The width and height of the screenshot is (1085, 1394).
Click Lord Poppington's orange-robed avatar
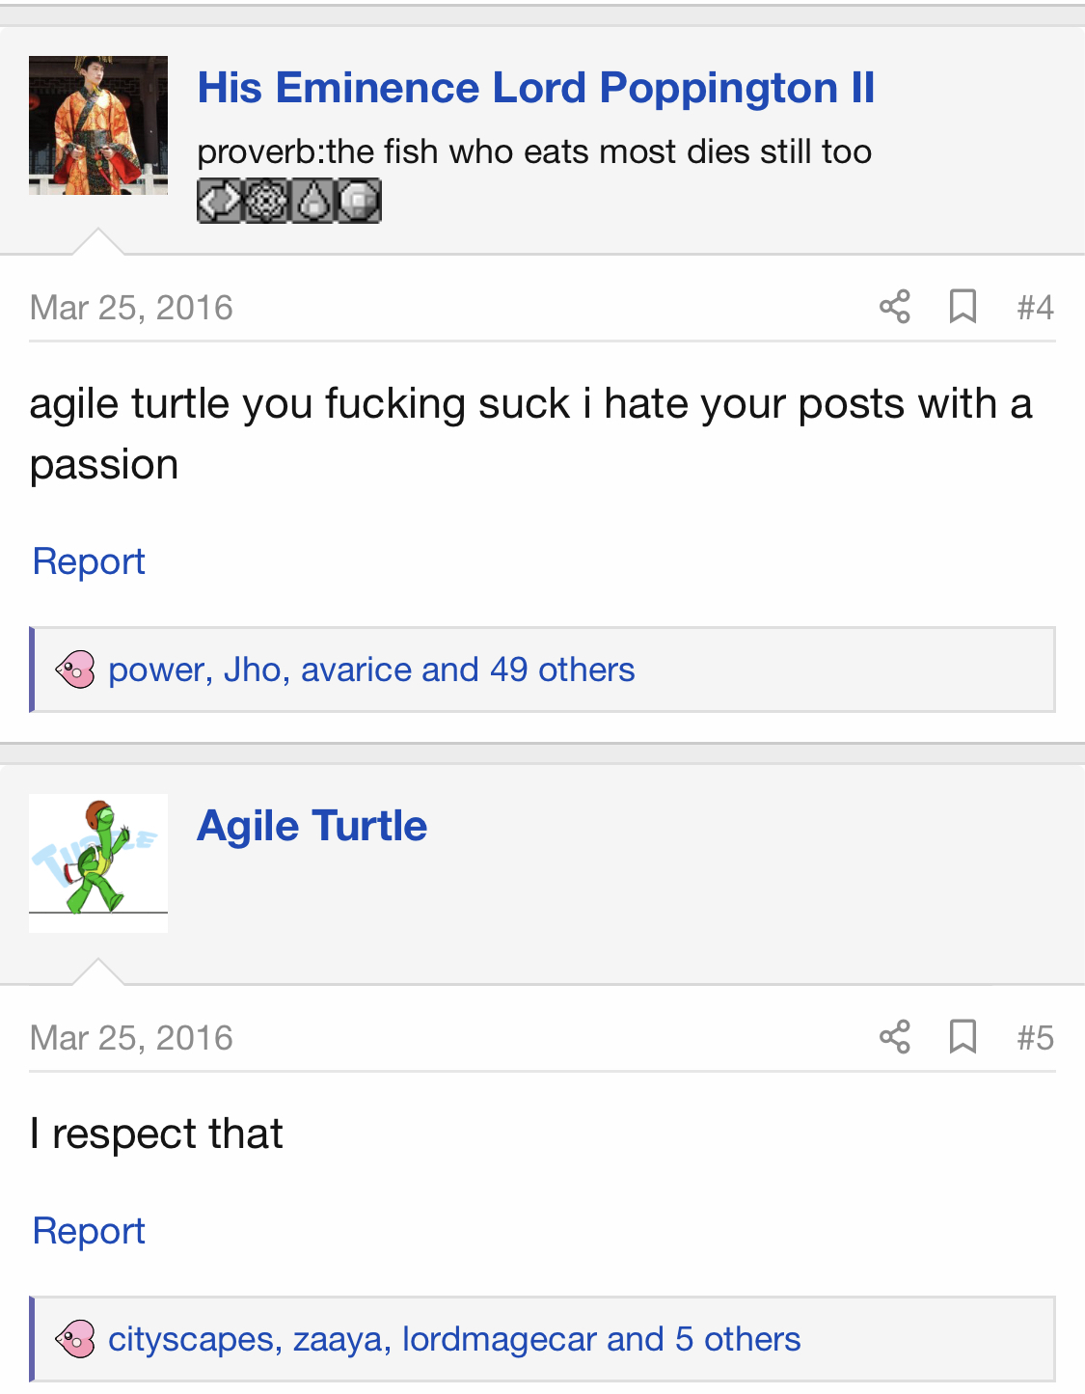pos(98,125)
